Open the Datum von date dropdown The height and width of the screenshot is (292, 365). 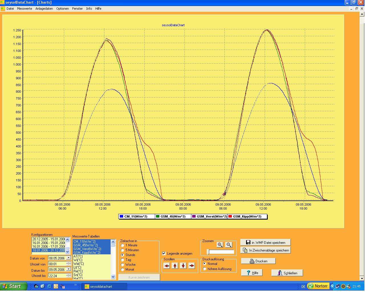68,258
